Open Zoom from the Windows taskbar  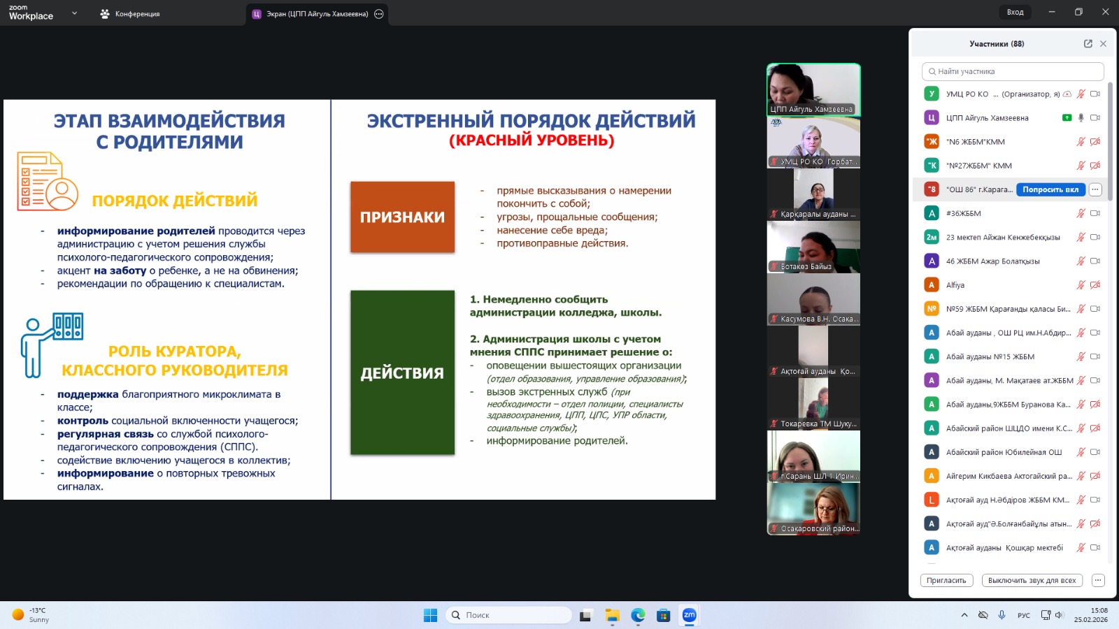click(x=689, y=615)
